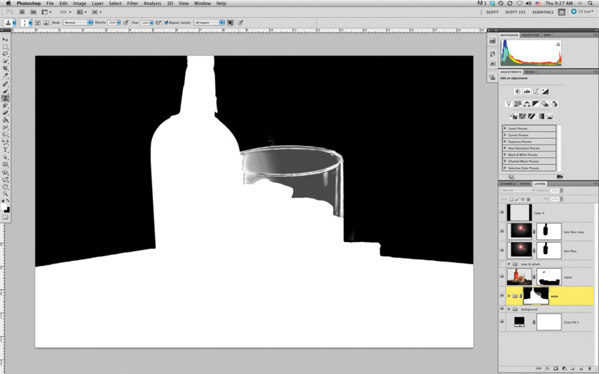Select the Hand tool
This screenshot has width=599, height=374.
coord(5,187)
